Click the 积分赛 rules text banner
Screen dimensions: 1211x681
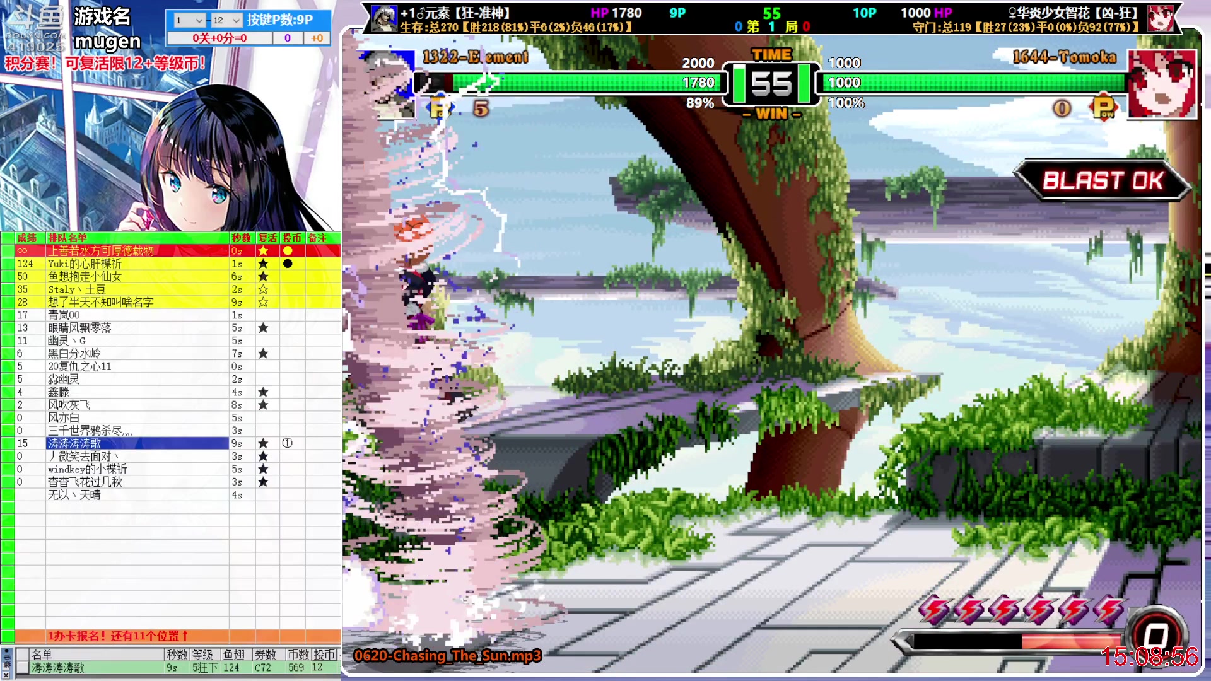105,63
